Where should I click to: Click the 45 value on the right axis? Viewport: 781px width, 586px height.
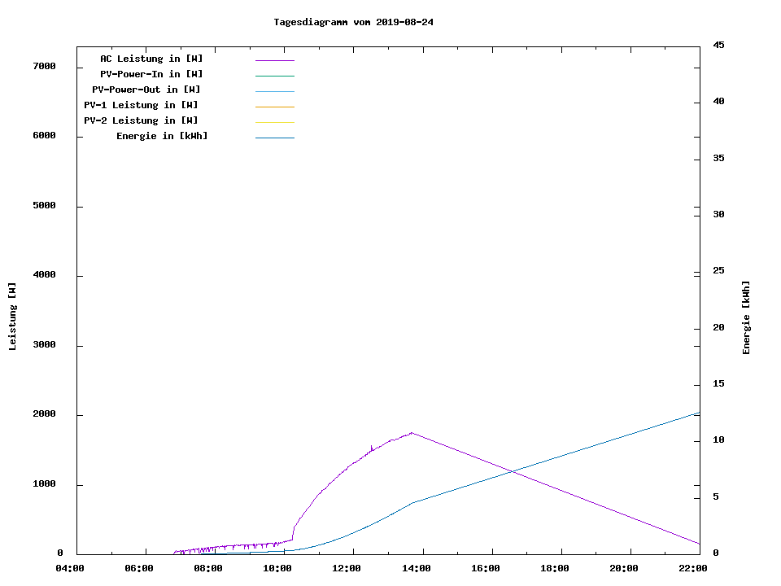[x=718, y=45]
